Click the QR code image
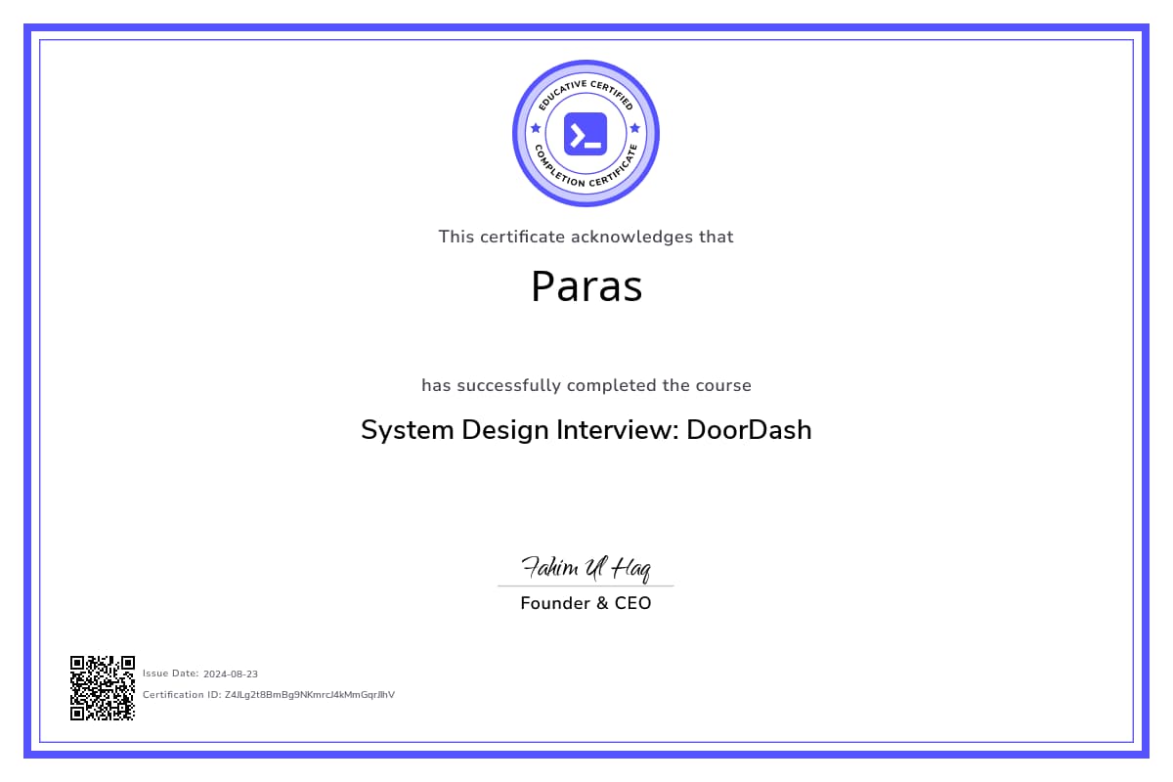 [x=103, y=688]
